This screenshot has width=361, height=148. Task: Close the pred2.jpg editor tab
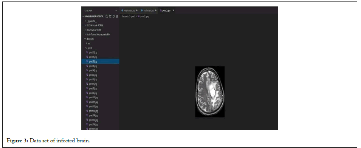point(173,11)
